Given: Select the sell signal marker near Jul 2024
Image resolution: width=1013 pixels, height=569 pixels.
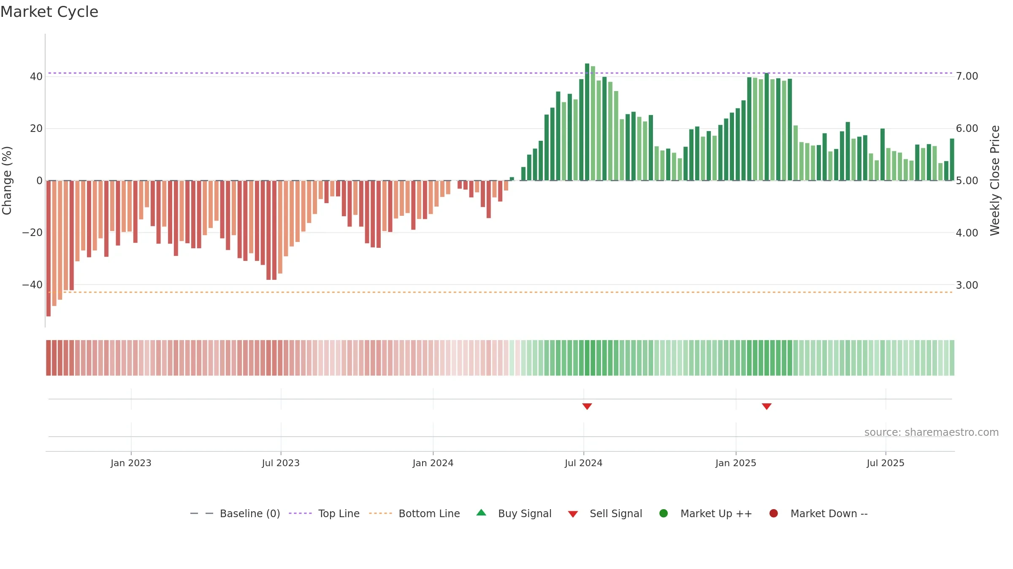Looking at the screenshot, I should coord(587,406).
